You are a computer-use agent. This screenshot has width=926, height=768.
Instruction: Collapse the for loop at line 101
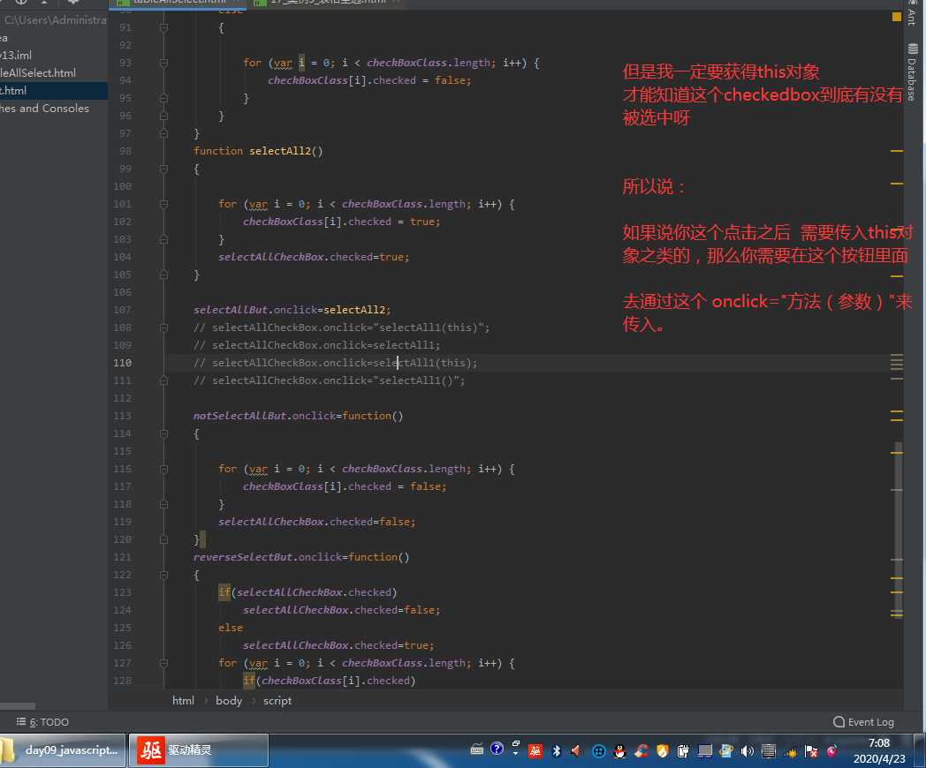(x=164, y=205)
